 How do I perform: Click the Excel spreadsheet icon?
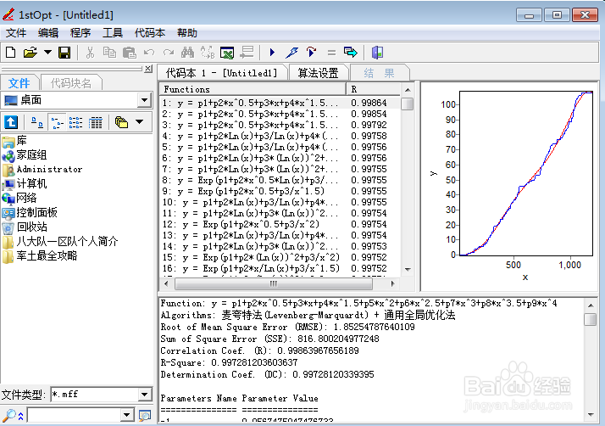coord(227,52)
